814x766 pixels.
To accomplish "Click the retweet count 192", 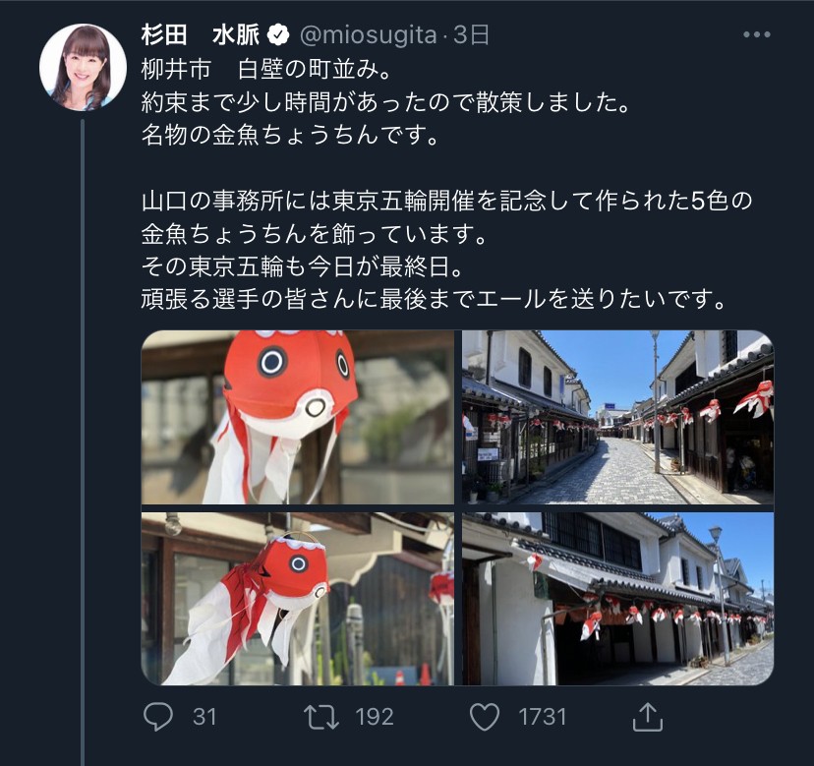I will tap(375, 717).
